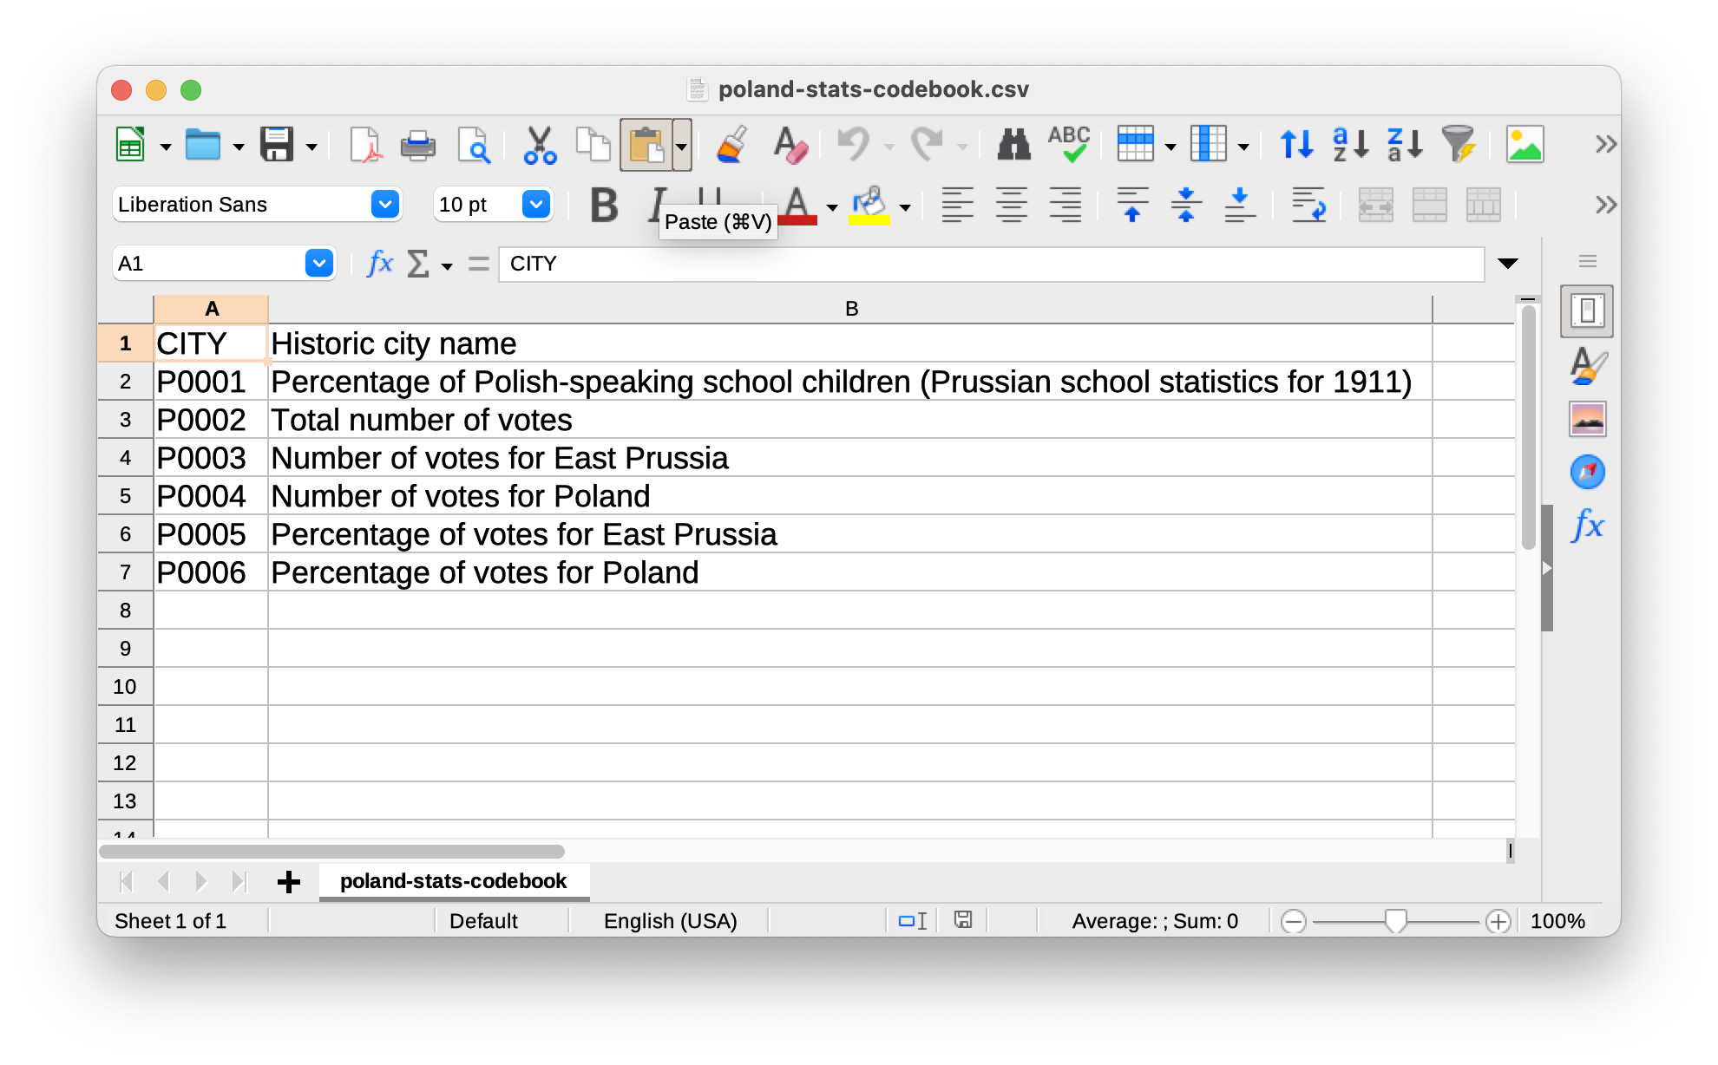Viewport: 1718px width, 1065px height.
Task: Expand the font size dropdown
Action: point(537,204)
